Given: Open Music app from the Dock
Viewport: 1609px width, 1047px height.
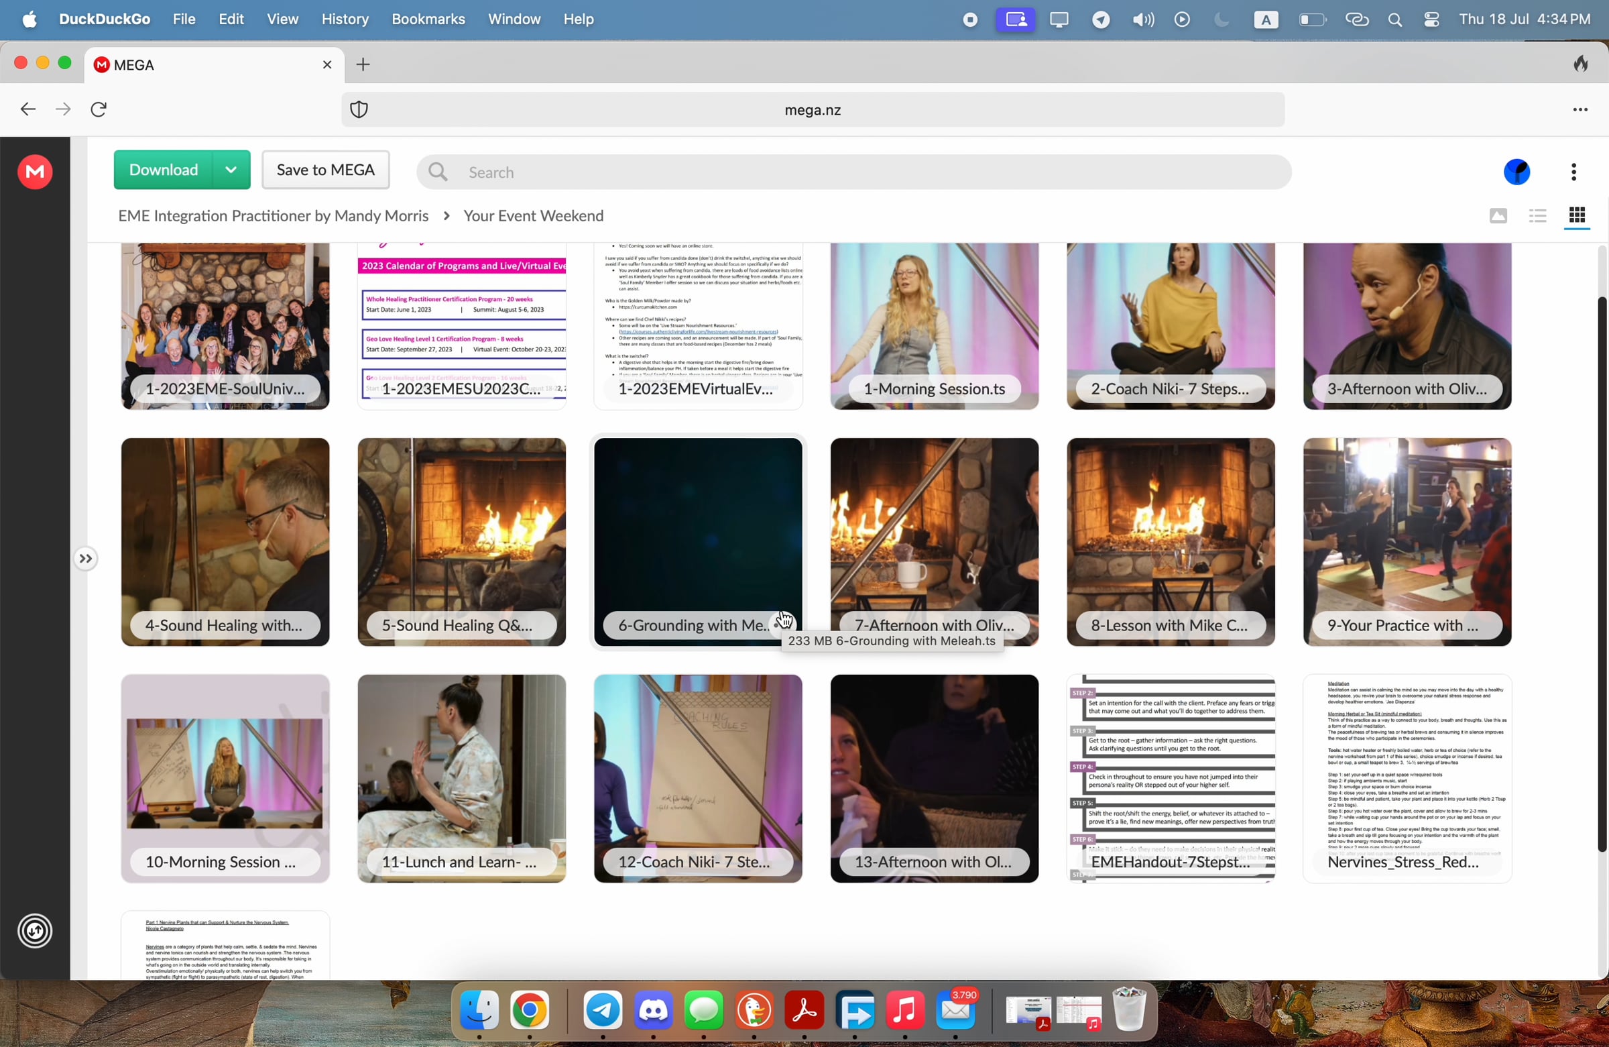Looking at the screenshot, I should 905,1011.
